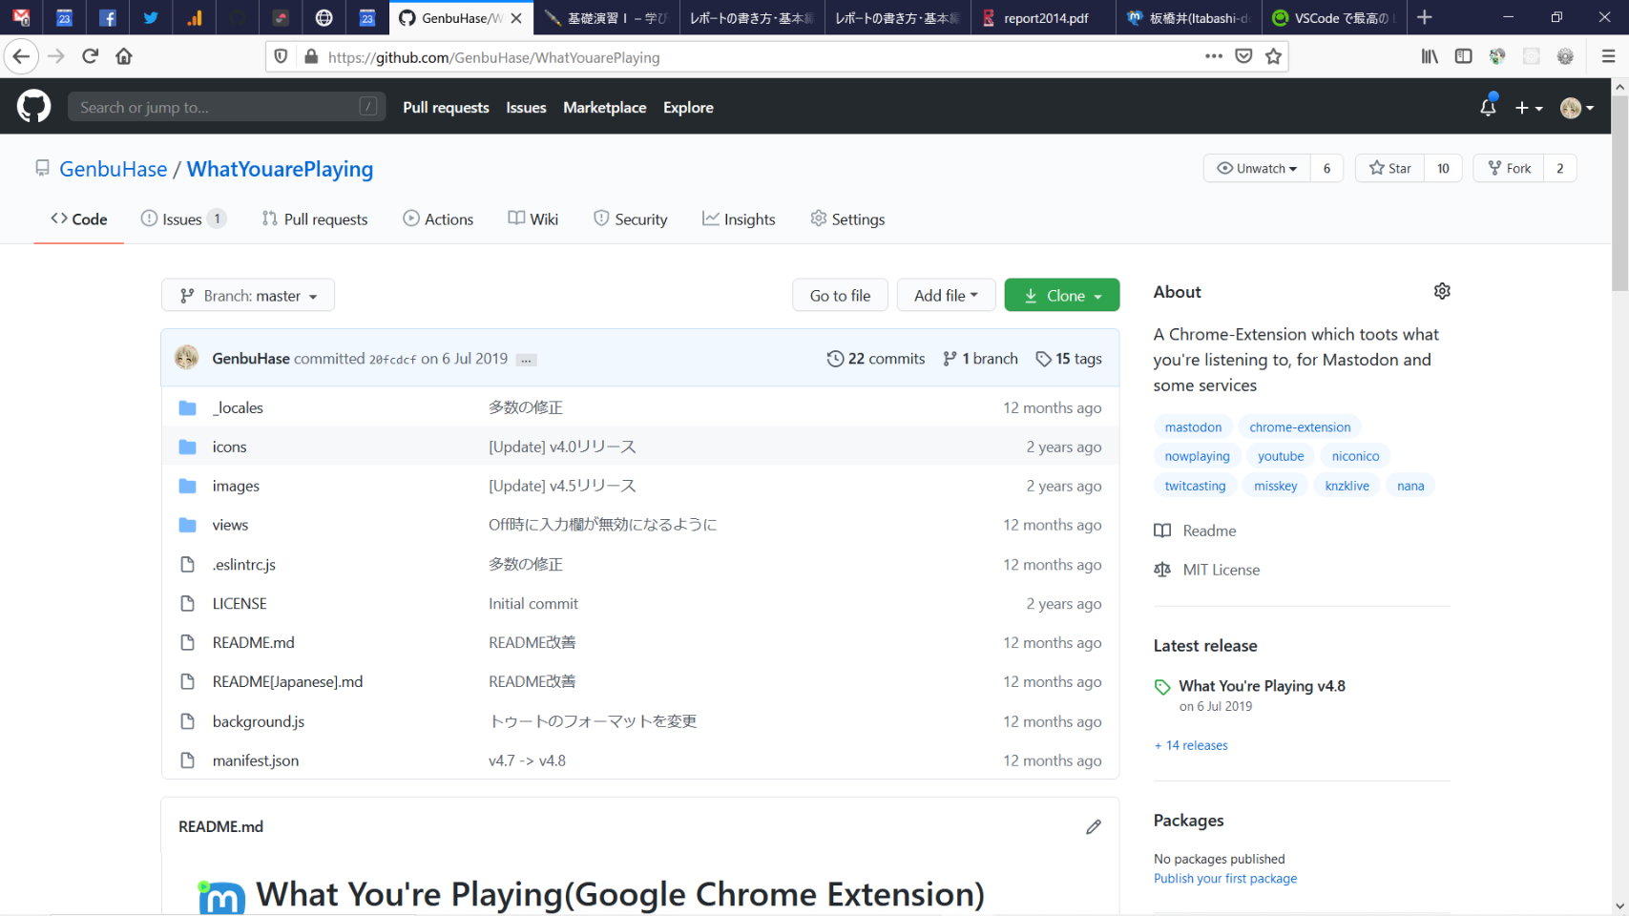Screen dimensions: 1629x916
Task: Click the GitHub Octocat logo
Action: coord(33,107)
